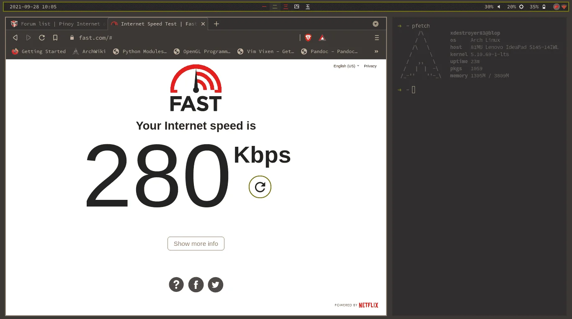
Task: Open the Brave Rewards triangle icon
Action: coord(322,38)
